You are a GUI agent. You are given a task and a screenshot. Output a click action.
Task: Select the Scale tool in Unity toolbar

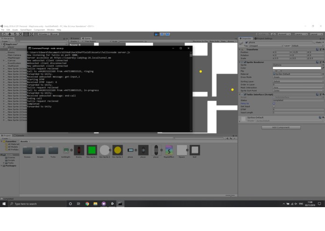pos(21,34)
